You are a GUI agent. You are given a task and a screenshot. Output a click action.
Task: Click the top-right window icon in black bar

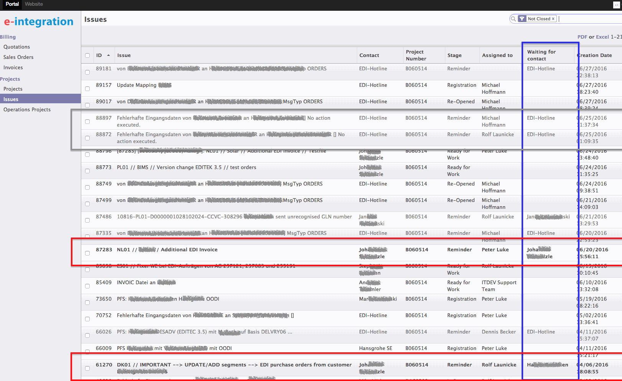(x=616, y=5)
